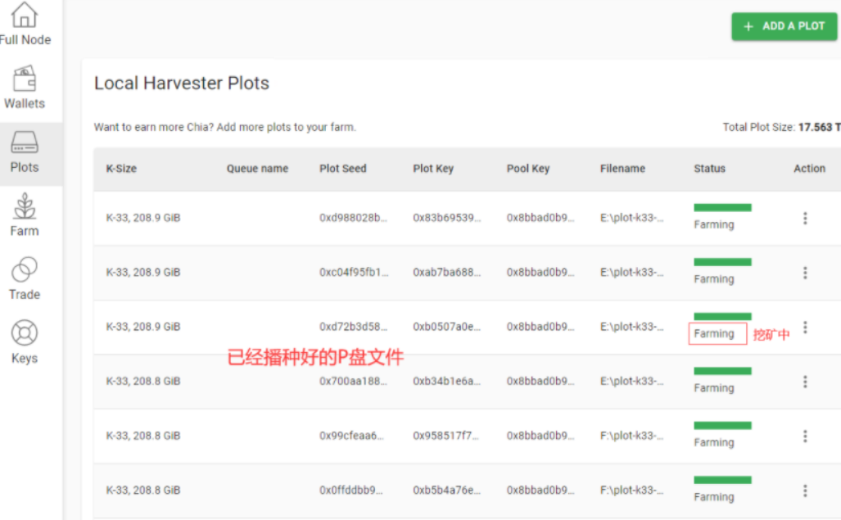
Task: Select plot seed 0x700aa188 text
Action: coord(353,381)
